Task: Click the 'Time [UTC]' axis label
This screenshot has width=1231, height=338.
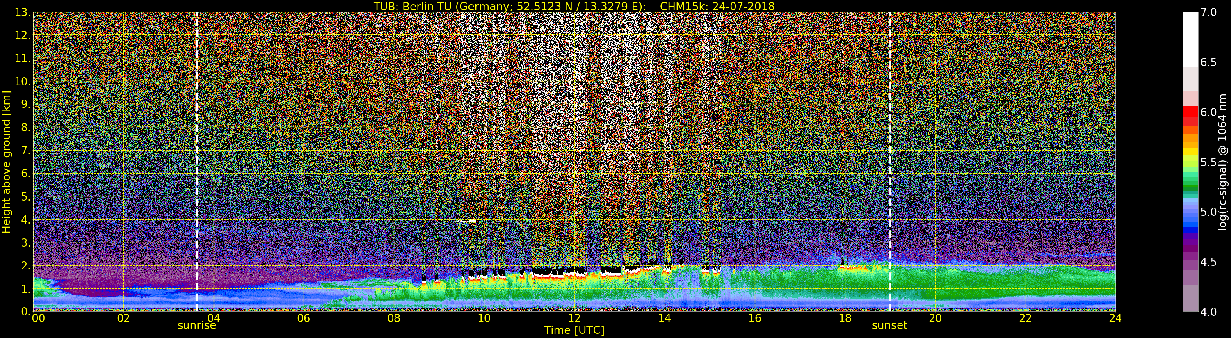Action: click(574, 330)
